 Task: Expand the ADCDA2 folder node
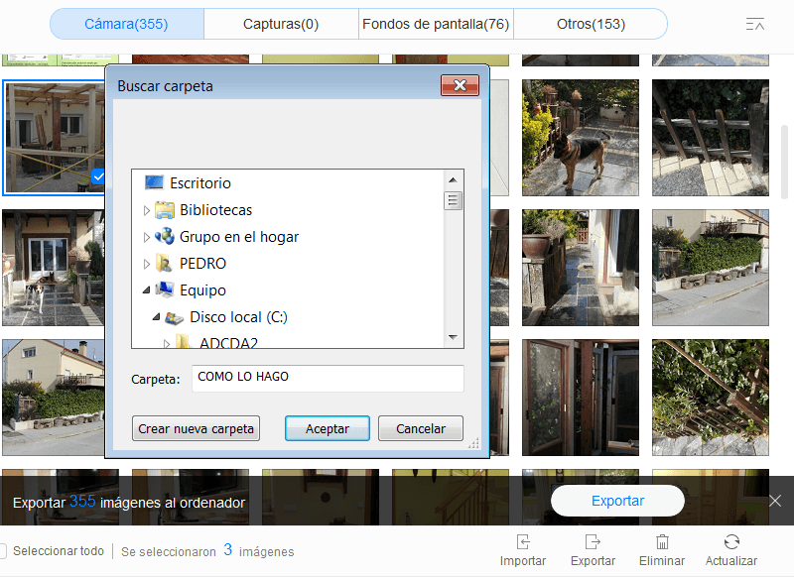coord(167,344)
